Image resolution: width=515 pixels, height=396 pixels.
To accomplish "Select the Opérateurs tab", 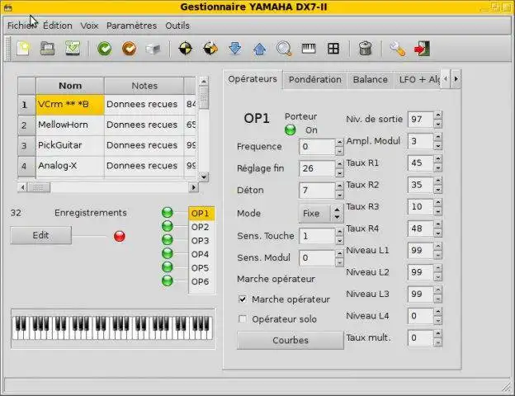I will coord(253,79).
